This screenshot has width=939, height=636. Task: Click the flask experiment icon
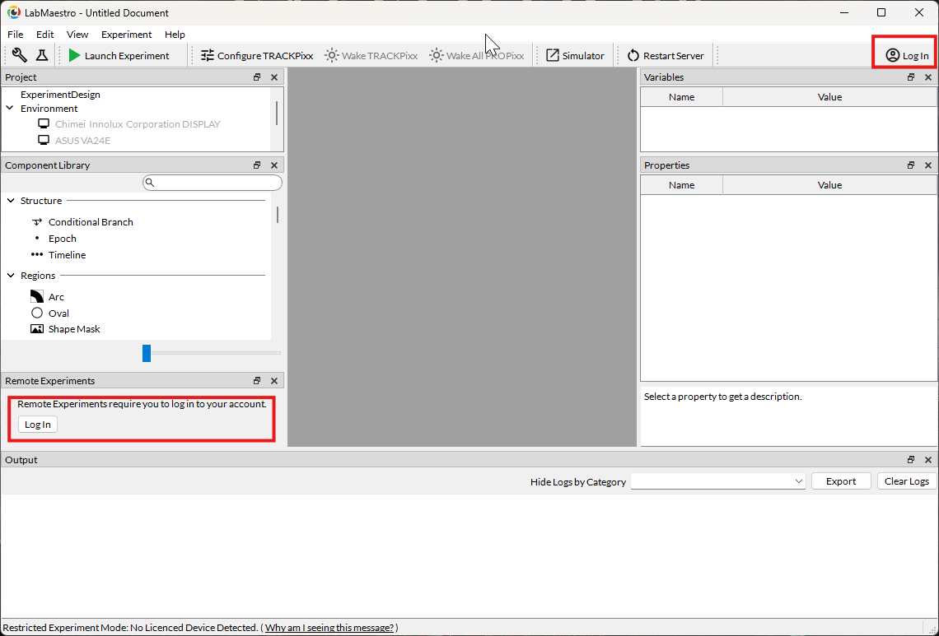[41, 55]
